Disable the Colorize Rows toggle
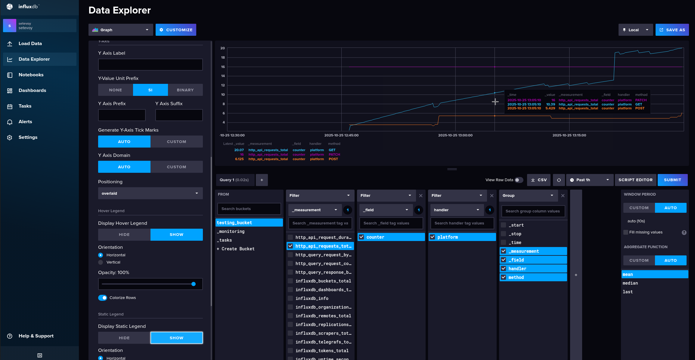695x360 pixels. point(103,298)
